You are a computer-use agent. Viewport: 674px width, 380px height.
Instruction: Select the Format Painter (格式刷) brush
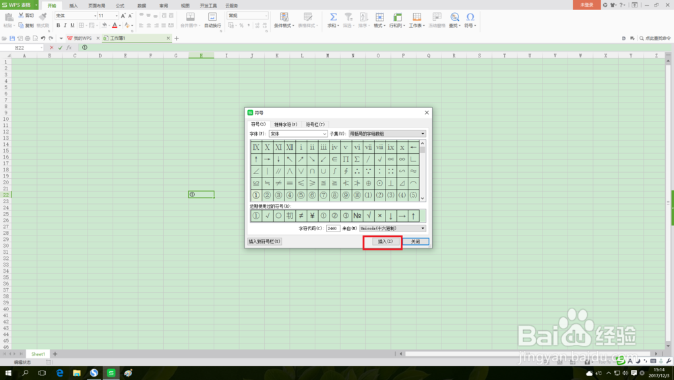pyautogui.click(x=42, y=18)
